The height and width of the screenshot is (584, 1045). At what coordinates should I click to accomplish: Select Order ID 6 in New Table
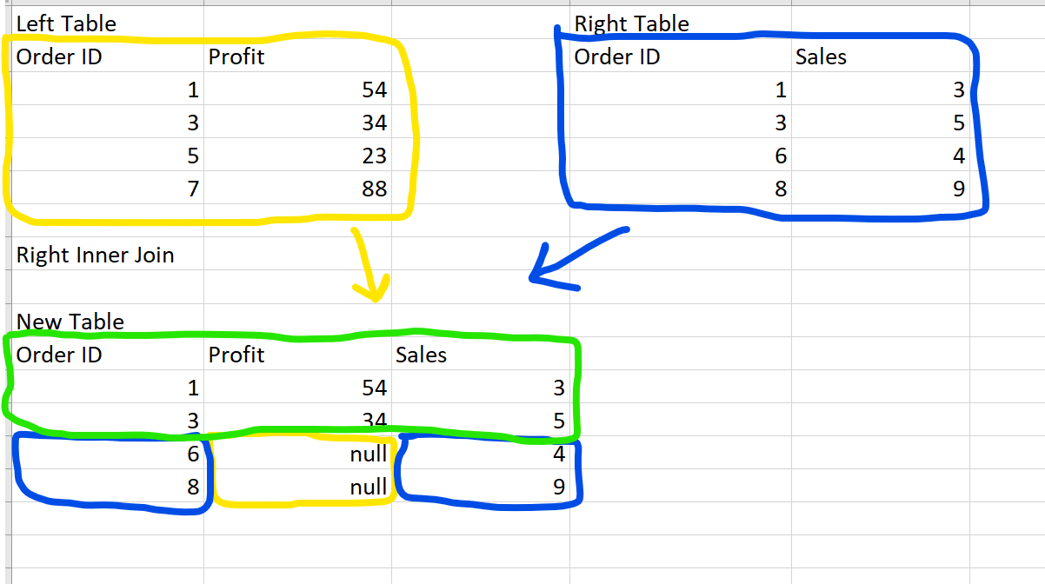pyautogui.click(x=192, y=455)
